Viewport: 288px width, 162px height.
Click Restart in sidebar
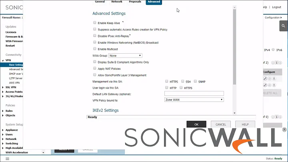pyautogui.click(x=10, y=46)
